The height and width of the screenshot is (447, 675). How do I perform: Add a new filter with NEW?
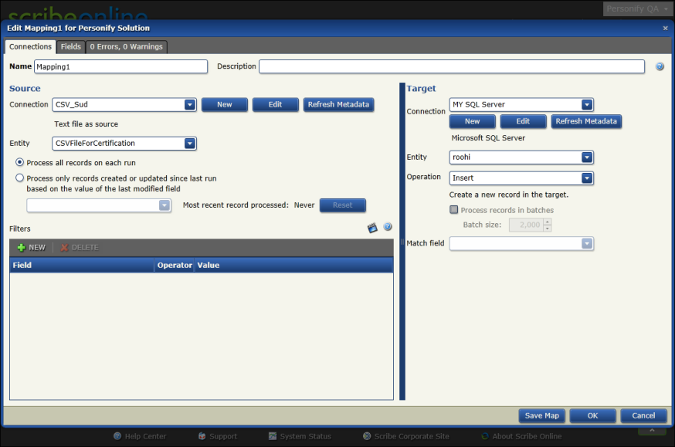tap(32, 248)
